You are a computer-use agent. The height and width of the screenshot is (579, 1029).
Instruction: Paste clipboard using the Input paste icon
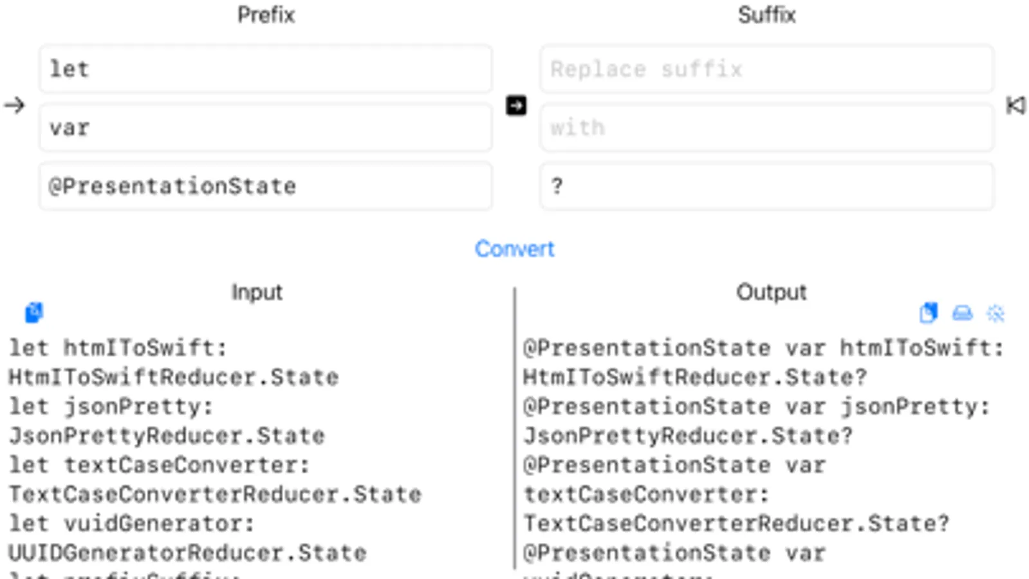(34, 313)
